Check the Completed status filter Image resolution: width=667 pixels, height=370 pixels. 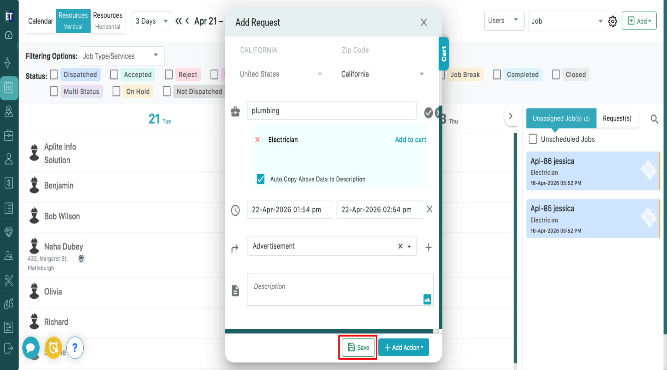[497, 75]
